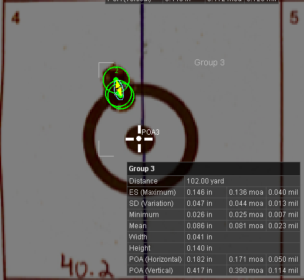Click the POA3 label text
Viewport: 304px width, 280px height.
coord(150,132)
